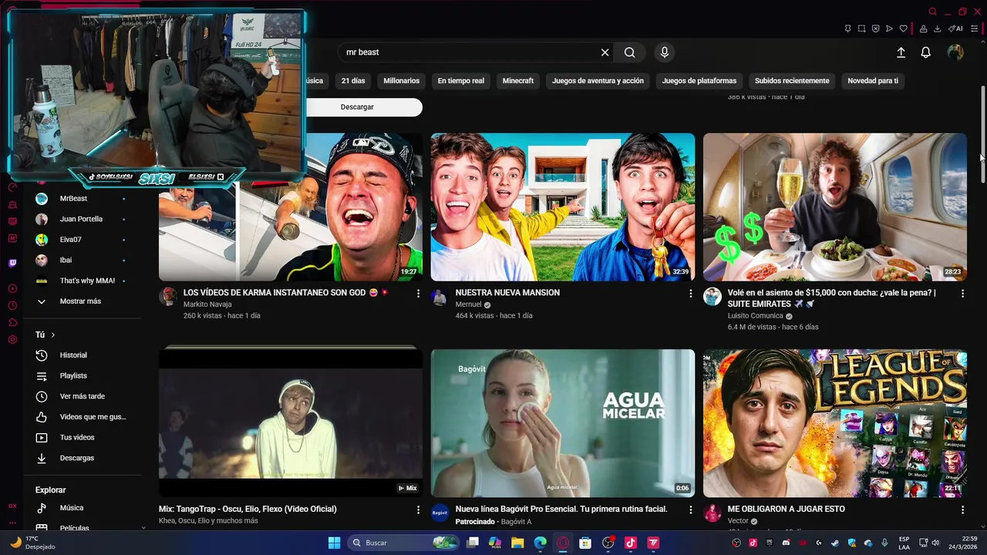
Task: Open the Emirates suite video thumbnail
Action: [x=835, y=207]
